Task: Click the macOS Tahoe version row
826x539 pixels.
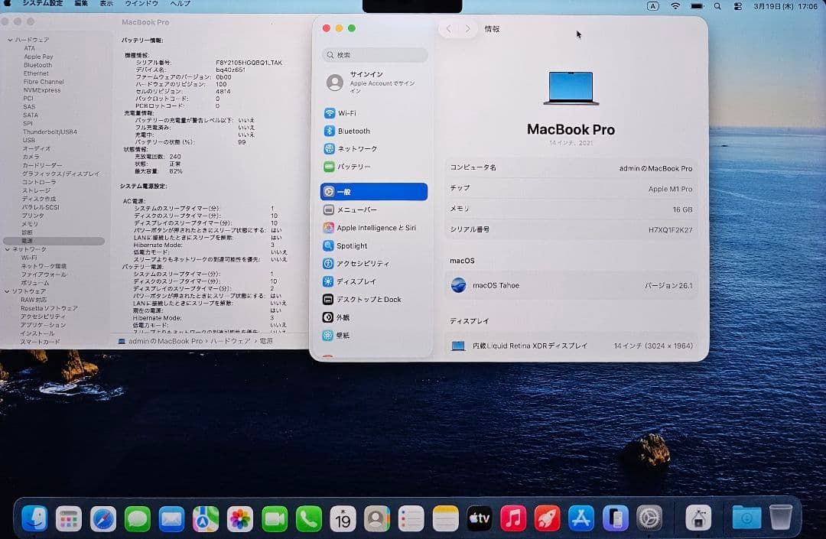Action: (571, 285)
